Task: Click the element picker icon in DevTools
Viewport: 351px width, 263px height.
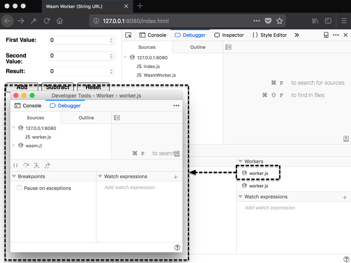Action: tap(128, 35)
